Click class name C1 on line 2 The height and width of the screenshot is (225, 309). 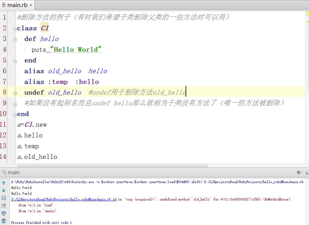pos(44,28)
